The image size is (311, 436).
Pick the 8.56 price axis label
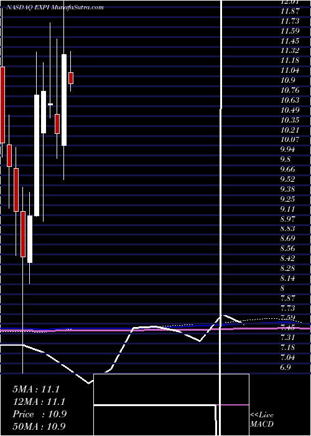287,249
